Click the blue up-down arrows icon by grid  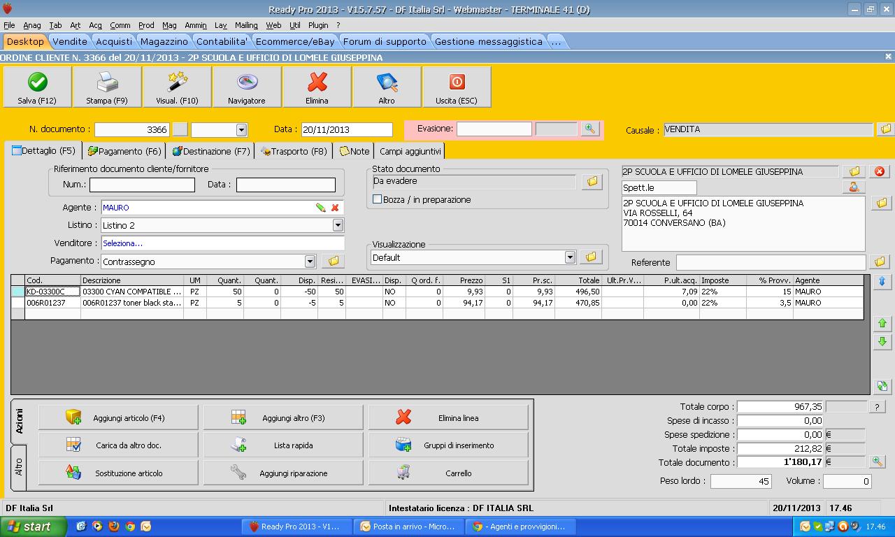882,281
